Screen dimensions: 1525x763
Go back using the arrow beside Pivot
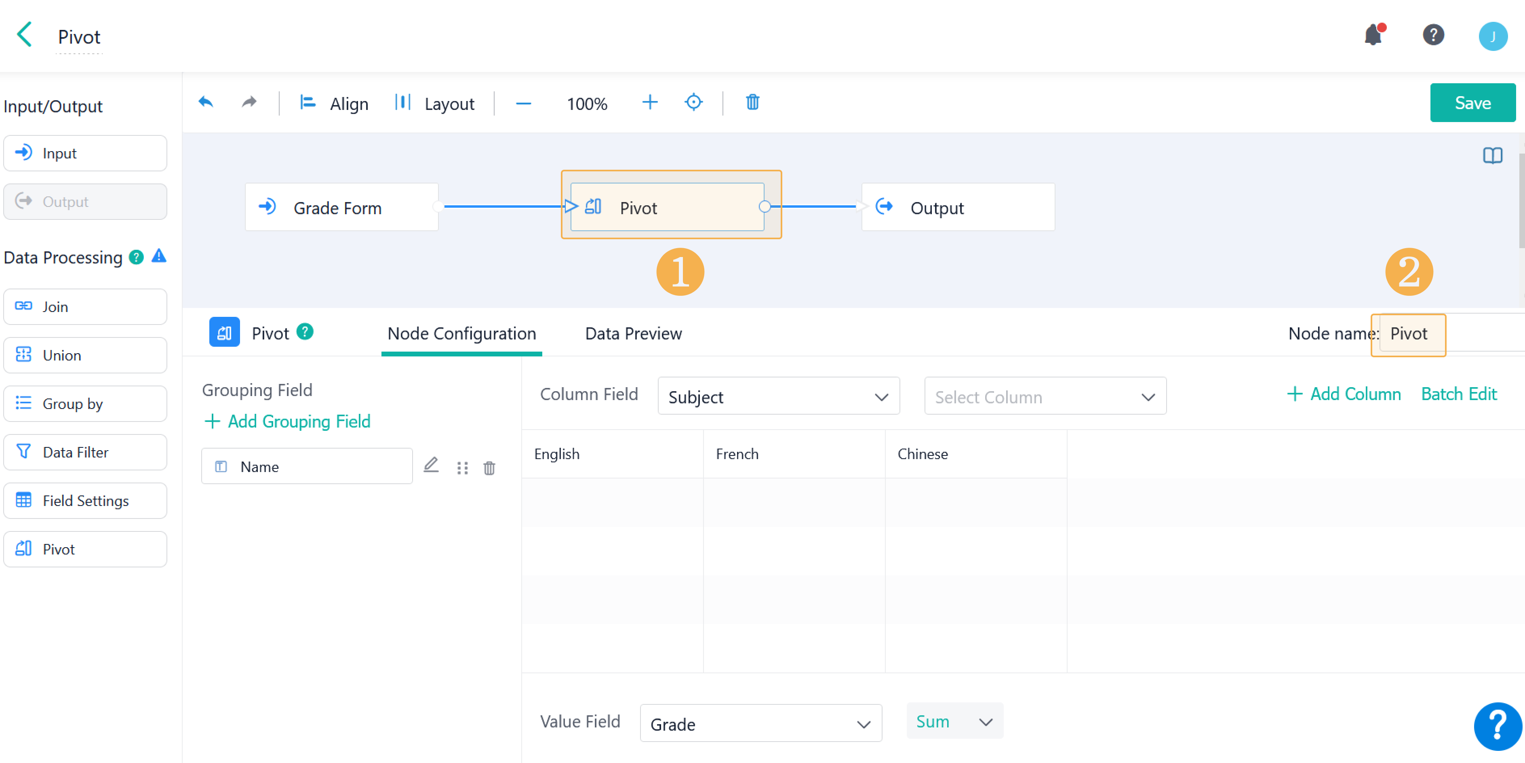pyautogui.click(x=24, y=34)
